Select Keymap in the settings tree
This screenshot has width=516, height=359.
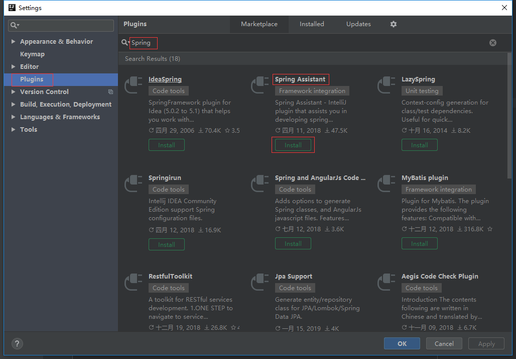tap(32, 54)
